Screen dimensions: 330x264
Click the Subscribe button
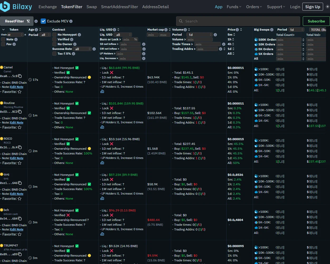[316, 21]
